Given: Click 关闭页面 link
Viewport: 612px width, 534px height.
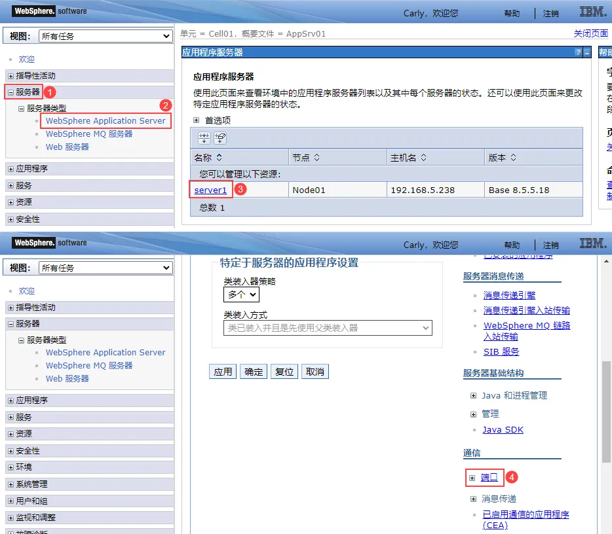Looking at the screenshot, I should pyautogui.click(x=590, y=33).
